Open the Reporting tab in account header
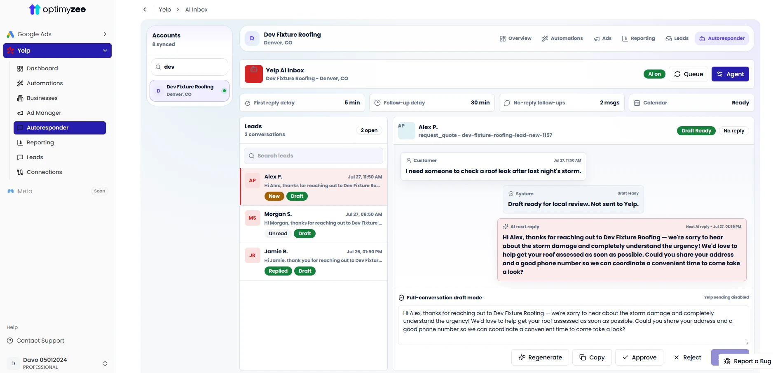 (638, 39)
